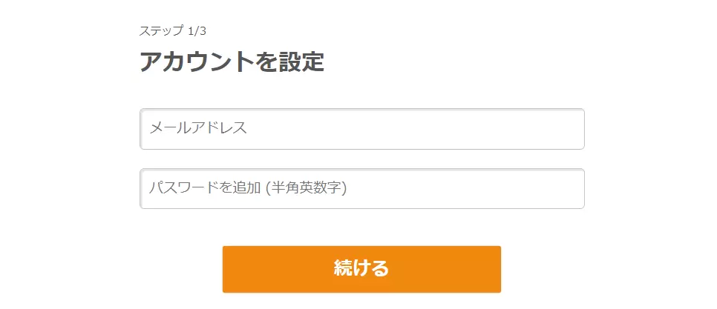Place cursor in the email address box
Screen dimensions: 717x309
coord(361,129)
